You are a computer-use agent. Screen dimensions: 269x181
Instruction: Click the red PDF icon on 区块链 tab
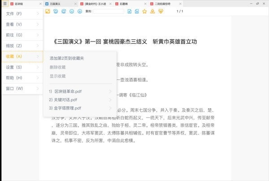12,4
